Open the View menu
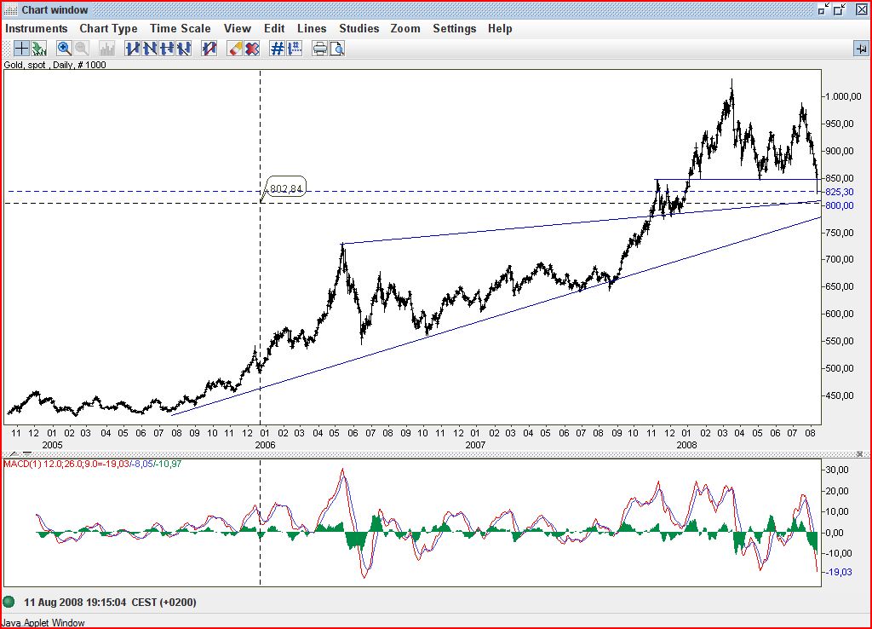872x629 pixels. tap(238, 28)
